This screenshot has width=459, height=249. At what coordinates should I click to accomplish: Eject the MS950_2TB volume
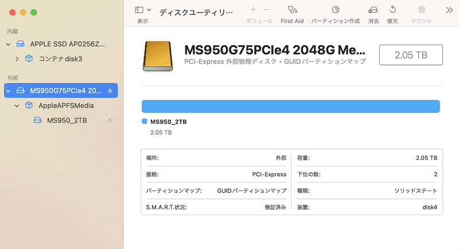[x=110, y=120]
